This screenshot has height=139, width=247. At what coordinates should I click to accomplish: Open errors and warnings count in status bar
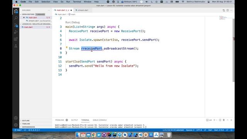point(34,130)
